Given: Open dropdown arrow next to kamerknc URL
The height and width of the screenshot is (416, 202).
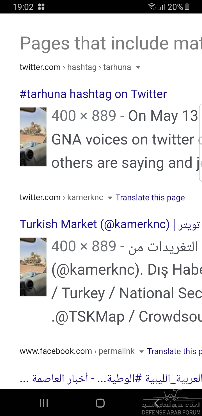Looking at the screenshot, I should coord(110,198).
